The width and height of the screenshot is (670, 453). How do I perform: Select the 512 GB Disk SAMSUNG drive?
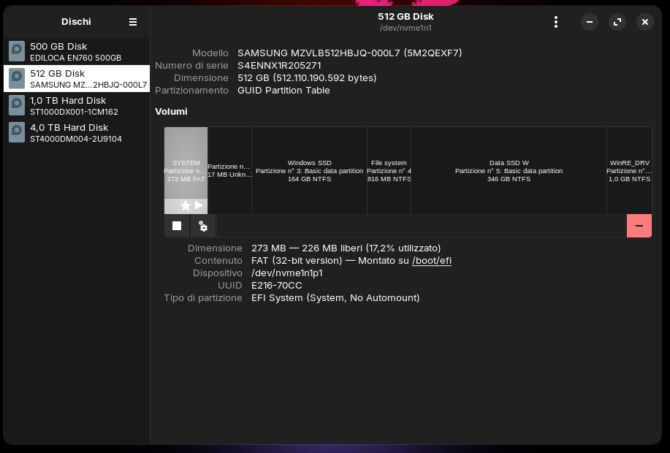(76, 78)
